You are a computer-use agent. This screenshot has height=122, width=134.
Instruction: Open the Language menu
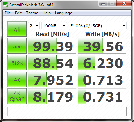coord(63,13)
